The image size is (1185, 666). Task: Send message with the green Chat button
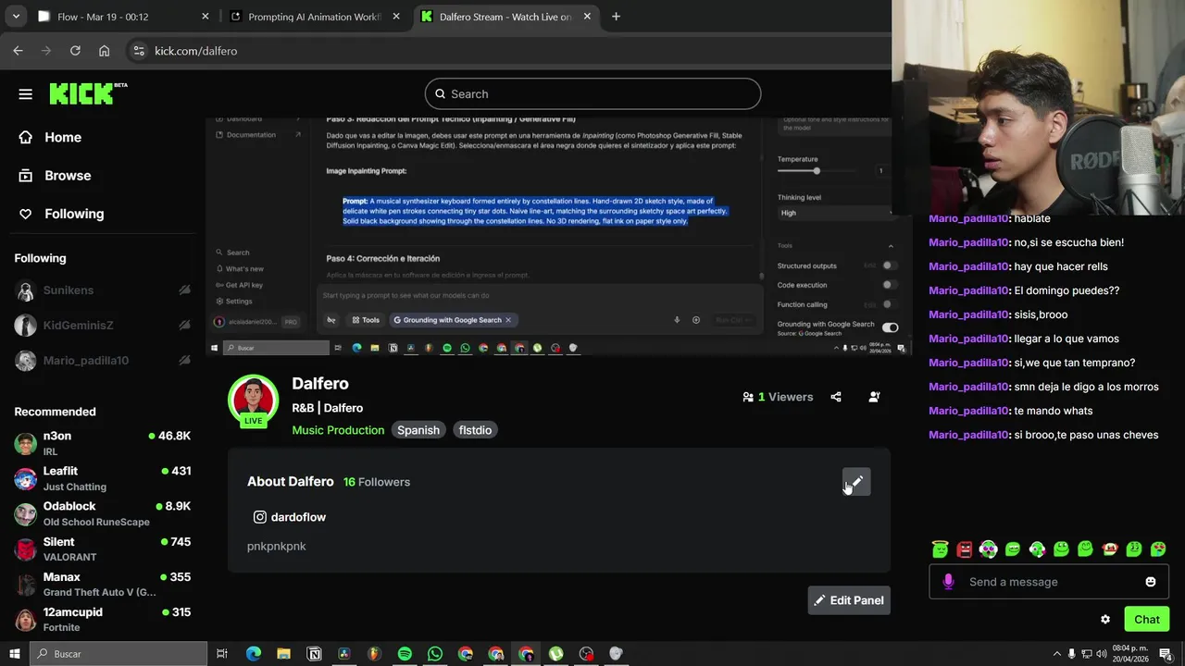point(1147,620)
